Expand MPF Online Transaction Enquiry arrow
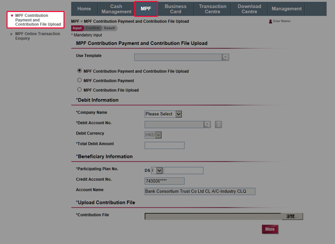 point(12,34)
